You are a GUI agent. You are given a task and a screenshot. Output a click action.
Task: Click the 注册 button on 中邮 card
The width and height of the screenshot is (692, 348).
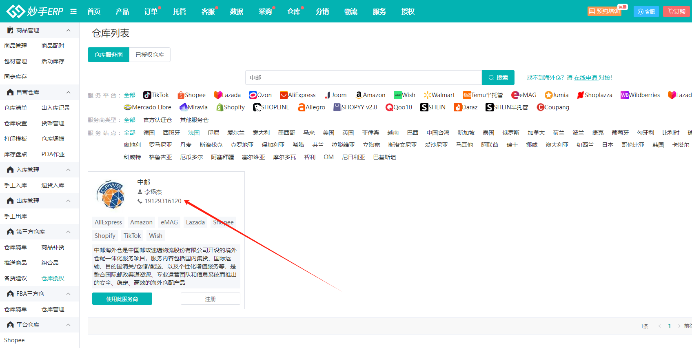coord(211,299)
